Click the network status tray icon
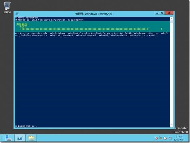Viewport: 190px width, 143px height. (161, 138)
